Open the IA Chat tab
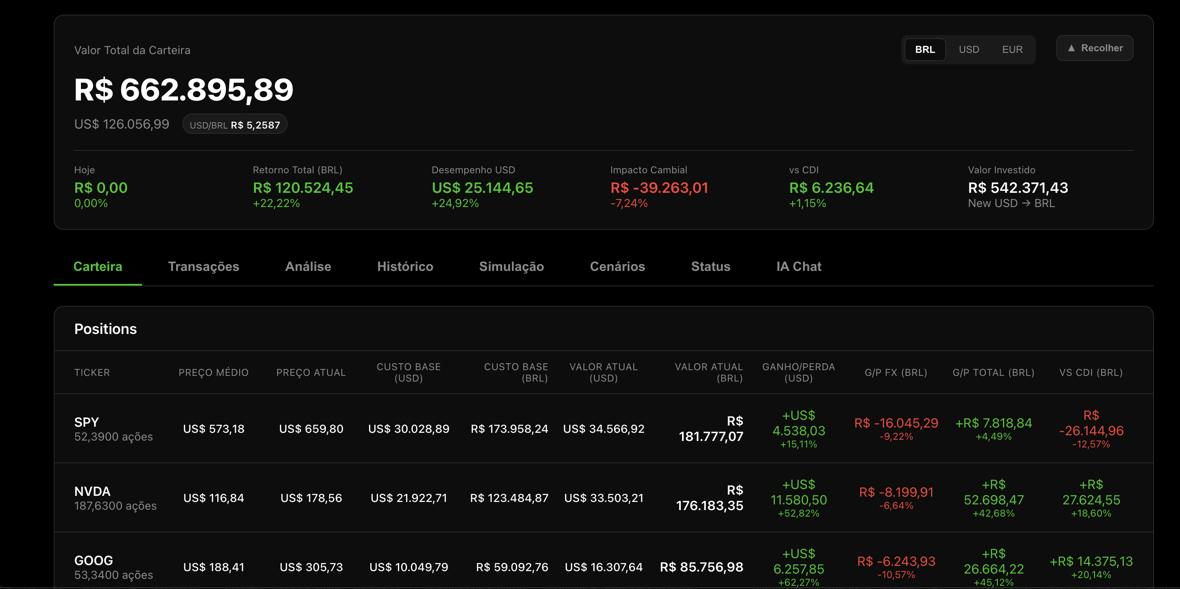 coord(798,266)
